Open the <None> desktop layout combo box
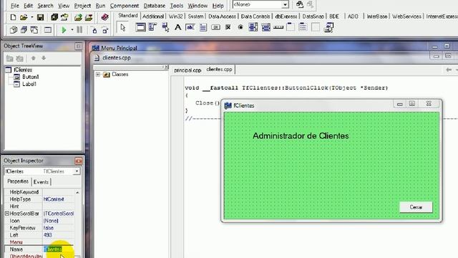The image size is (458, 258). point(260,5)
